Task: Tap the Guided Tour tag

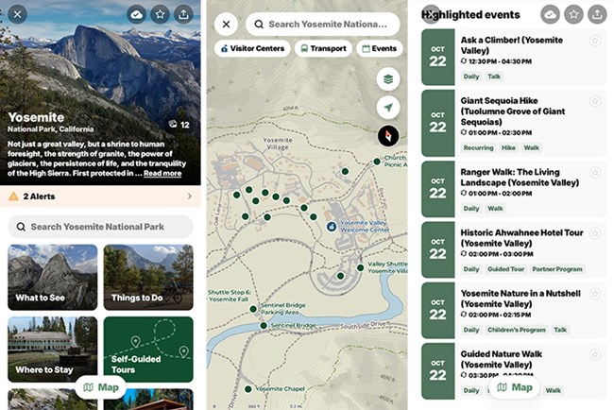Action: coord(505,269)
